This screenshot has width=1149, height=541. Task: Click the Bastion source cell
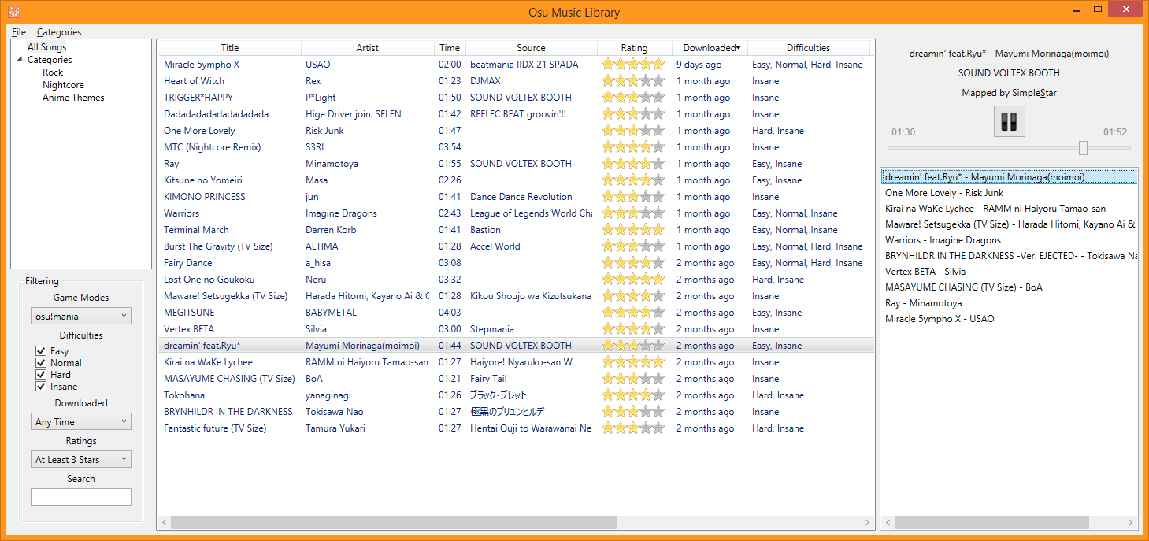click(485, 230)
